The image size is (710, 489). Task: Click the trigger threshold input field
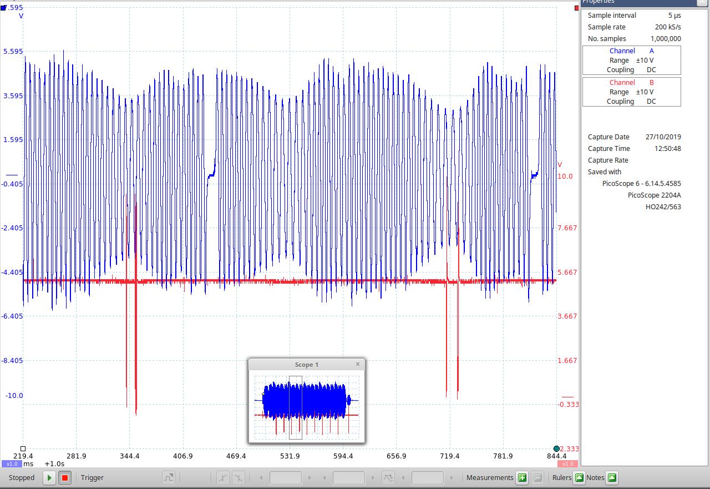pyautogui.click(x=286, y=477)
